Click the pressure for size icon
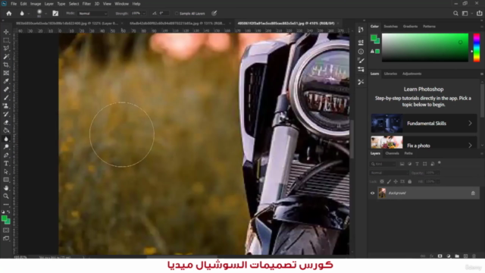The height and width of the screenshot is (273, 485). tap(214, 14)
